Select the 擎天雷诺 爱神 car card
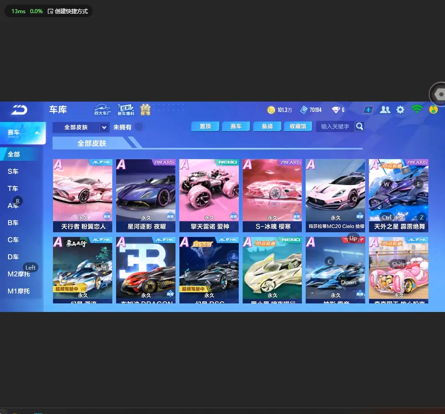 (209, 196)
